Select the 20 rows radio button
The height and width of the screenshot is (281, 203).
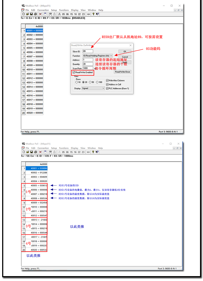coord(83,82)
